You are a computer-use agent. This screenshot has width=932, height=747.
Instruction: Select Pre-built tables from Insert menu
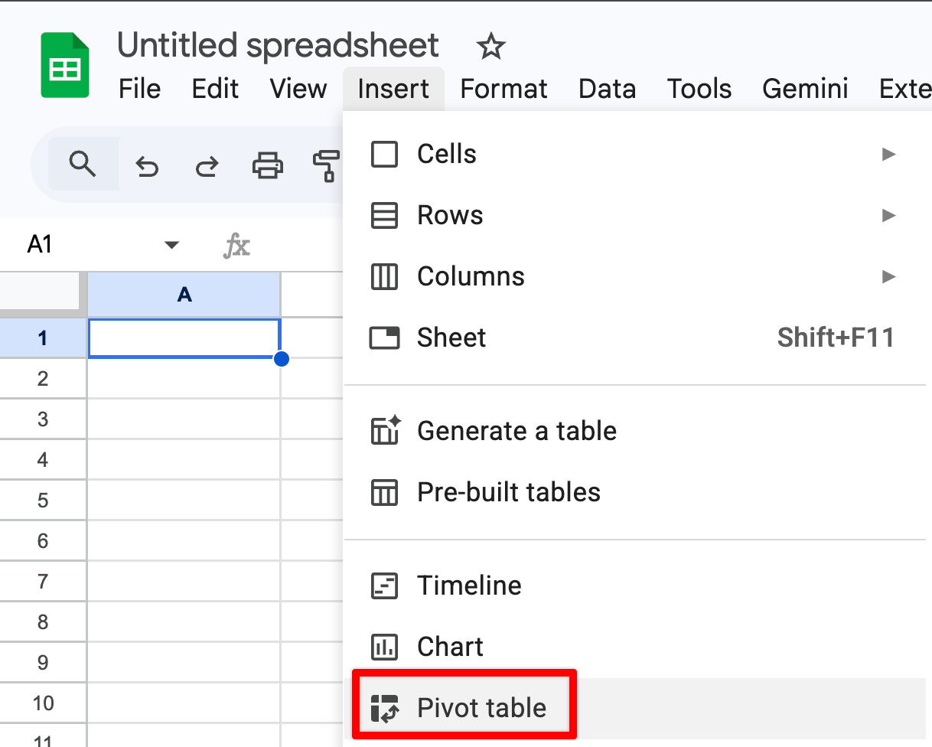(509, 492)
